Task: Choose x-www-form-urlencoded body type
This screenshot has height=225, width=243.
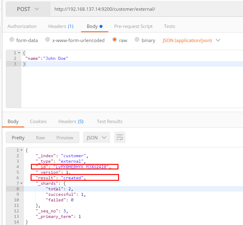Action: coord(47,40)
